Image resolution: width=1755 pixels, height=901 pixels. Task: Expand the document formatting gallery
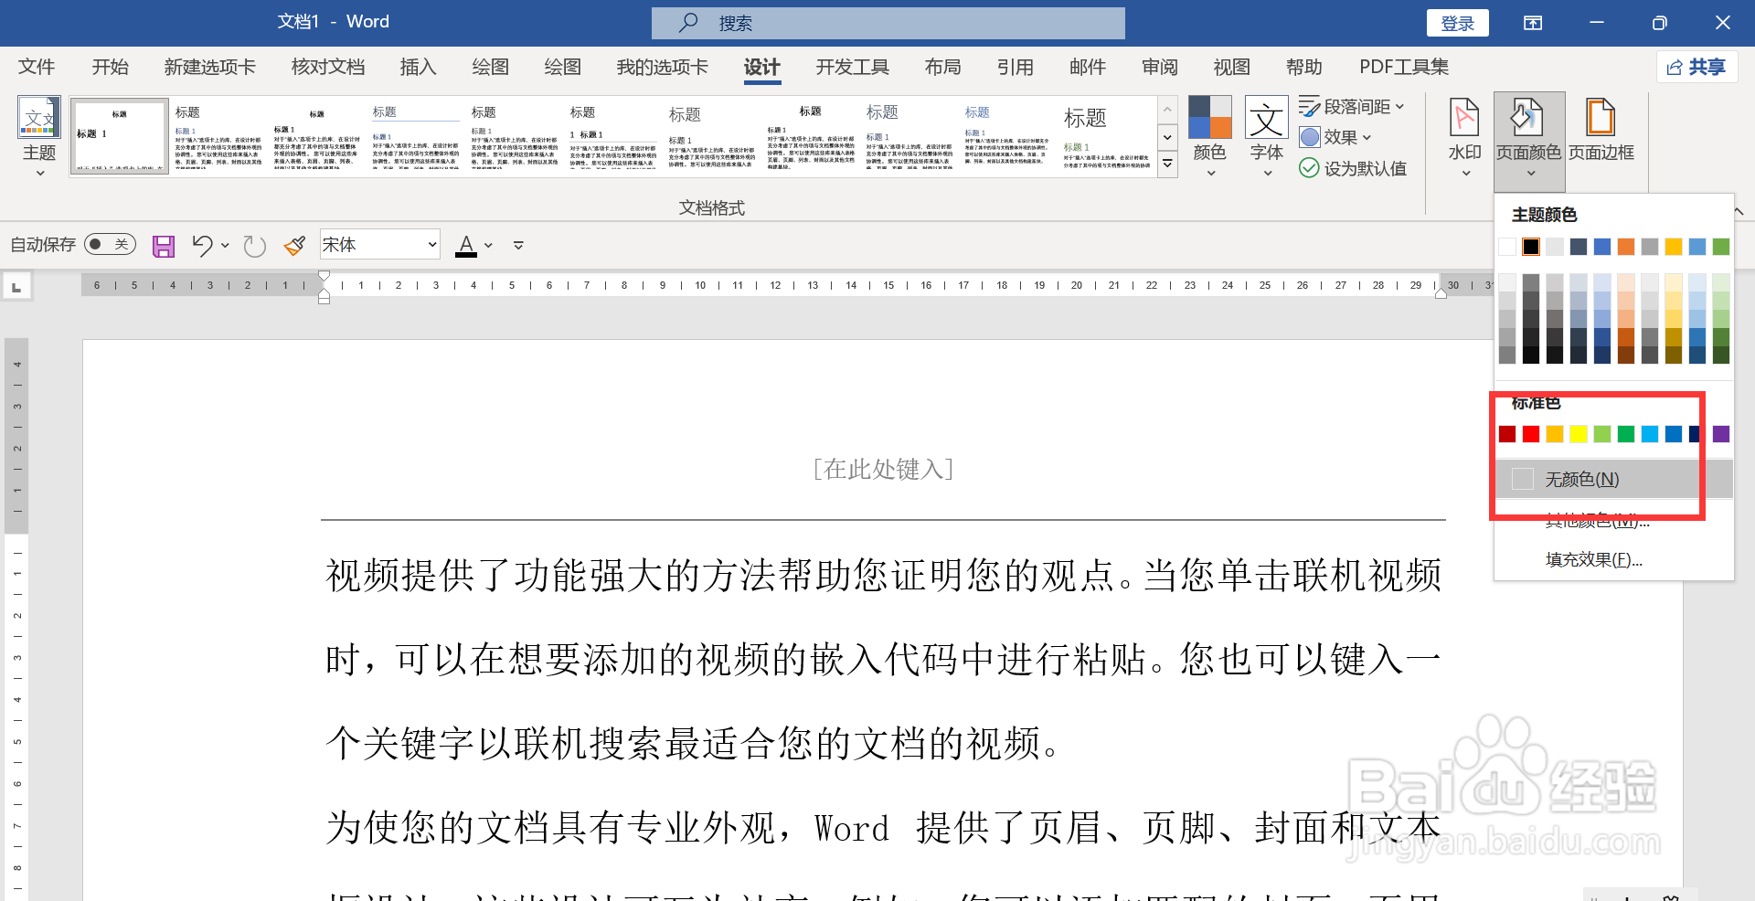pyautogui.click(x=1167, y=164)
